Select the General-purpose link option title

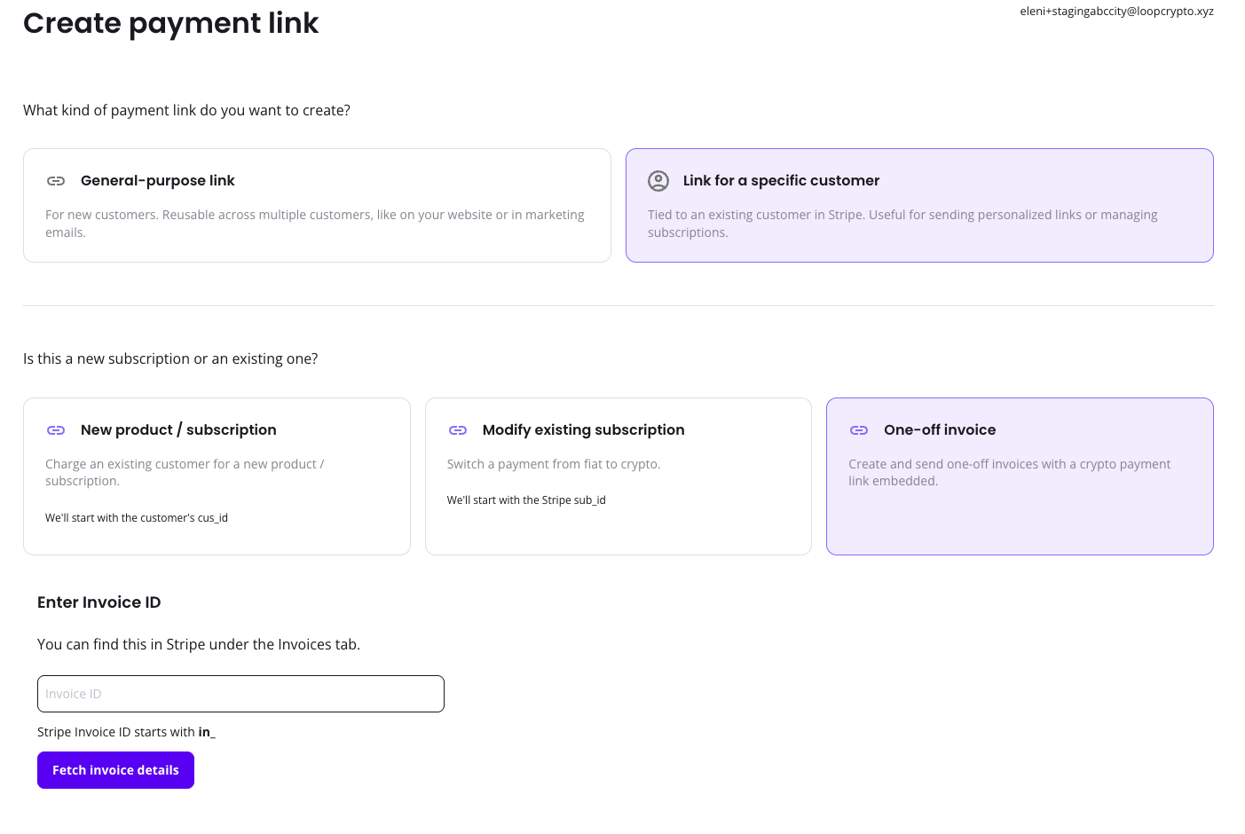(157, 181)
